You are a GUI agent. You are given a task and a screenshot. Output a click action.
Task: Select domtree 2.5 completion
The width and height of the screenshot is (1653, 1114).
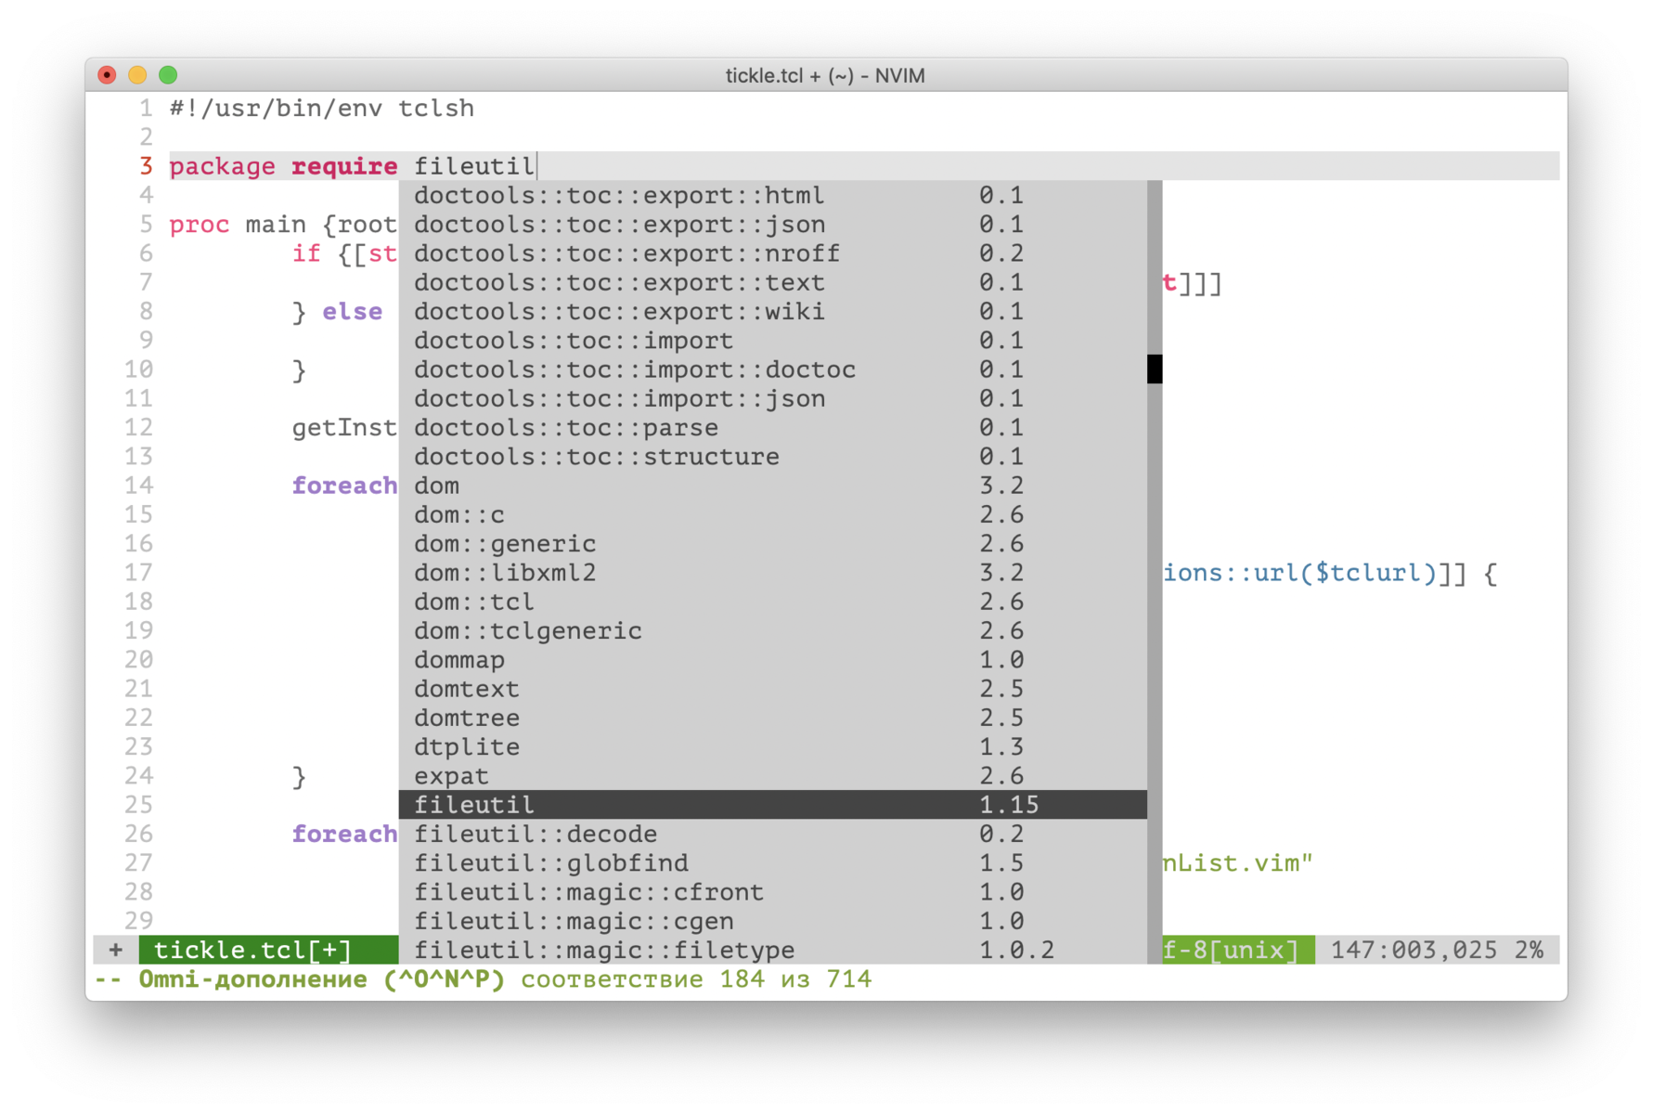click(773, 718)
